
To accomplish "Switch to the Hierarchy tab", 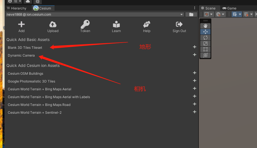I will (16, 8).
